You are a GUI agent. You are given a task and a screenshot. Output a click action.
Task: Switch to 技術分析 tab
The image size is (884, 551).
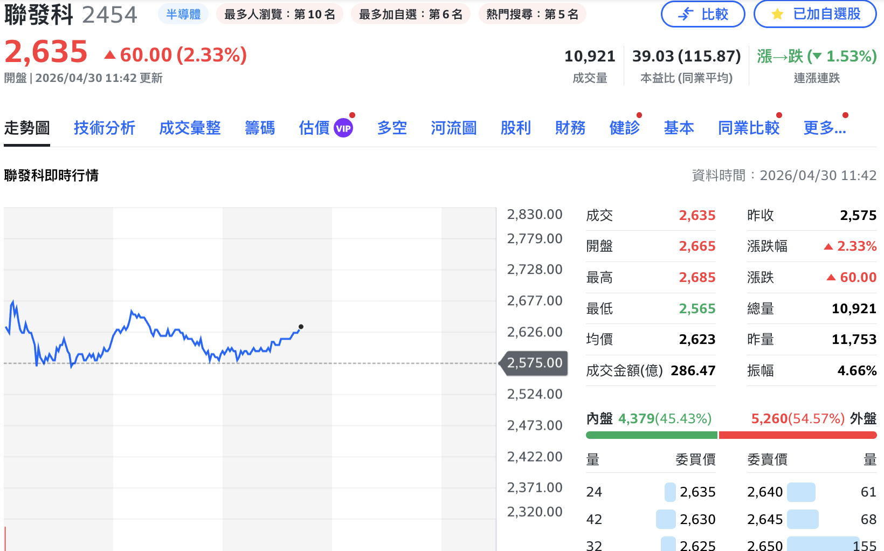(104, 128)
